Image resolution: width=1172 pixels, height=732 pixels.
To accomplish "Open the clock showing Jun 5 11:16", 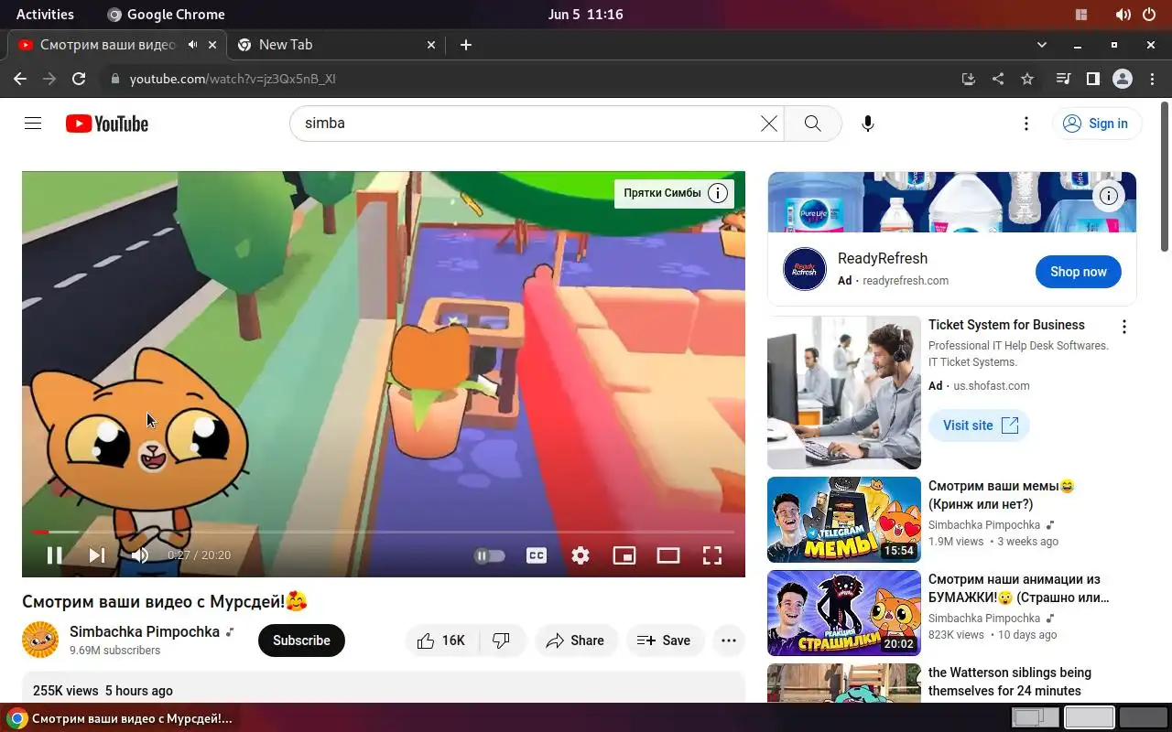I will pyautogui.click(x=586, y=15).
